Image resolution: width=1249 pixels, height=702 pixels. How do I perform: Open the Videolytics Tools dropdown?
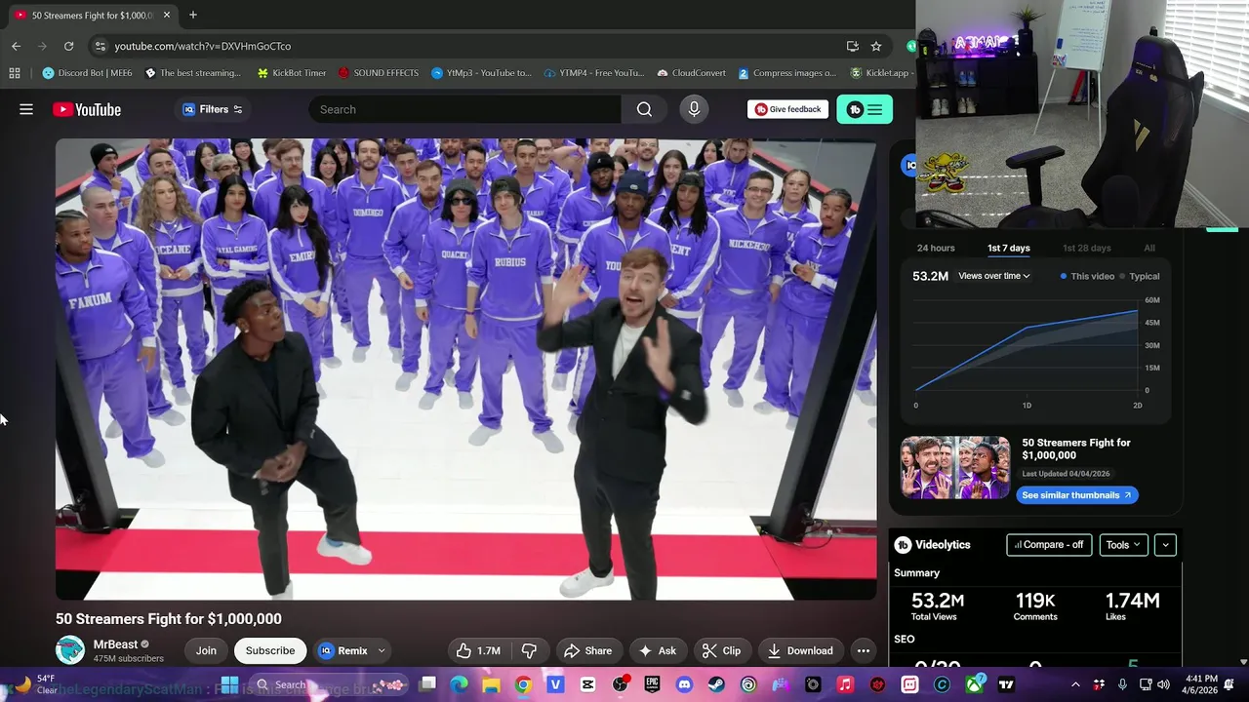[1123, 545]
